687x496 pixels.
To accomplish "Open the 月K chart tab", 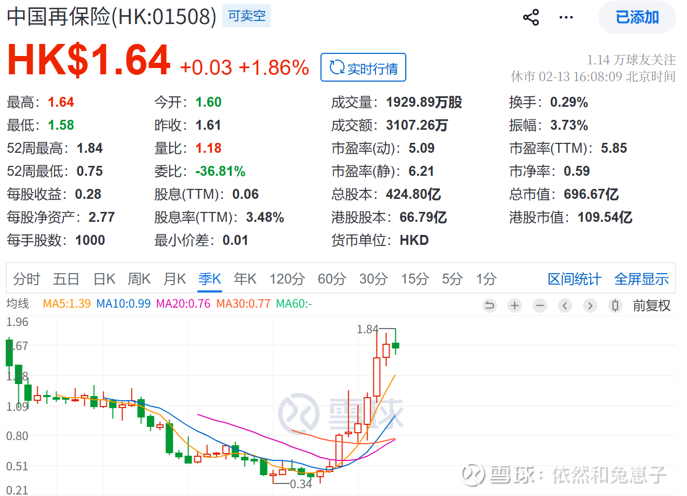I will 175,279.
